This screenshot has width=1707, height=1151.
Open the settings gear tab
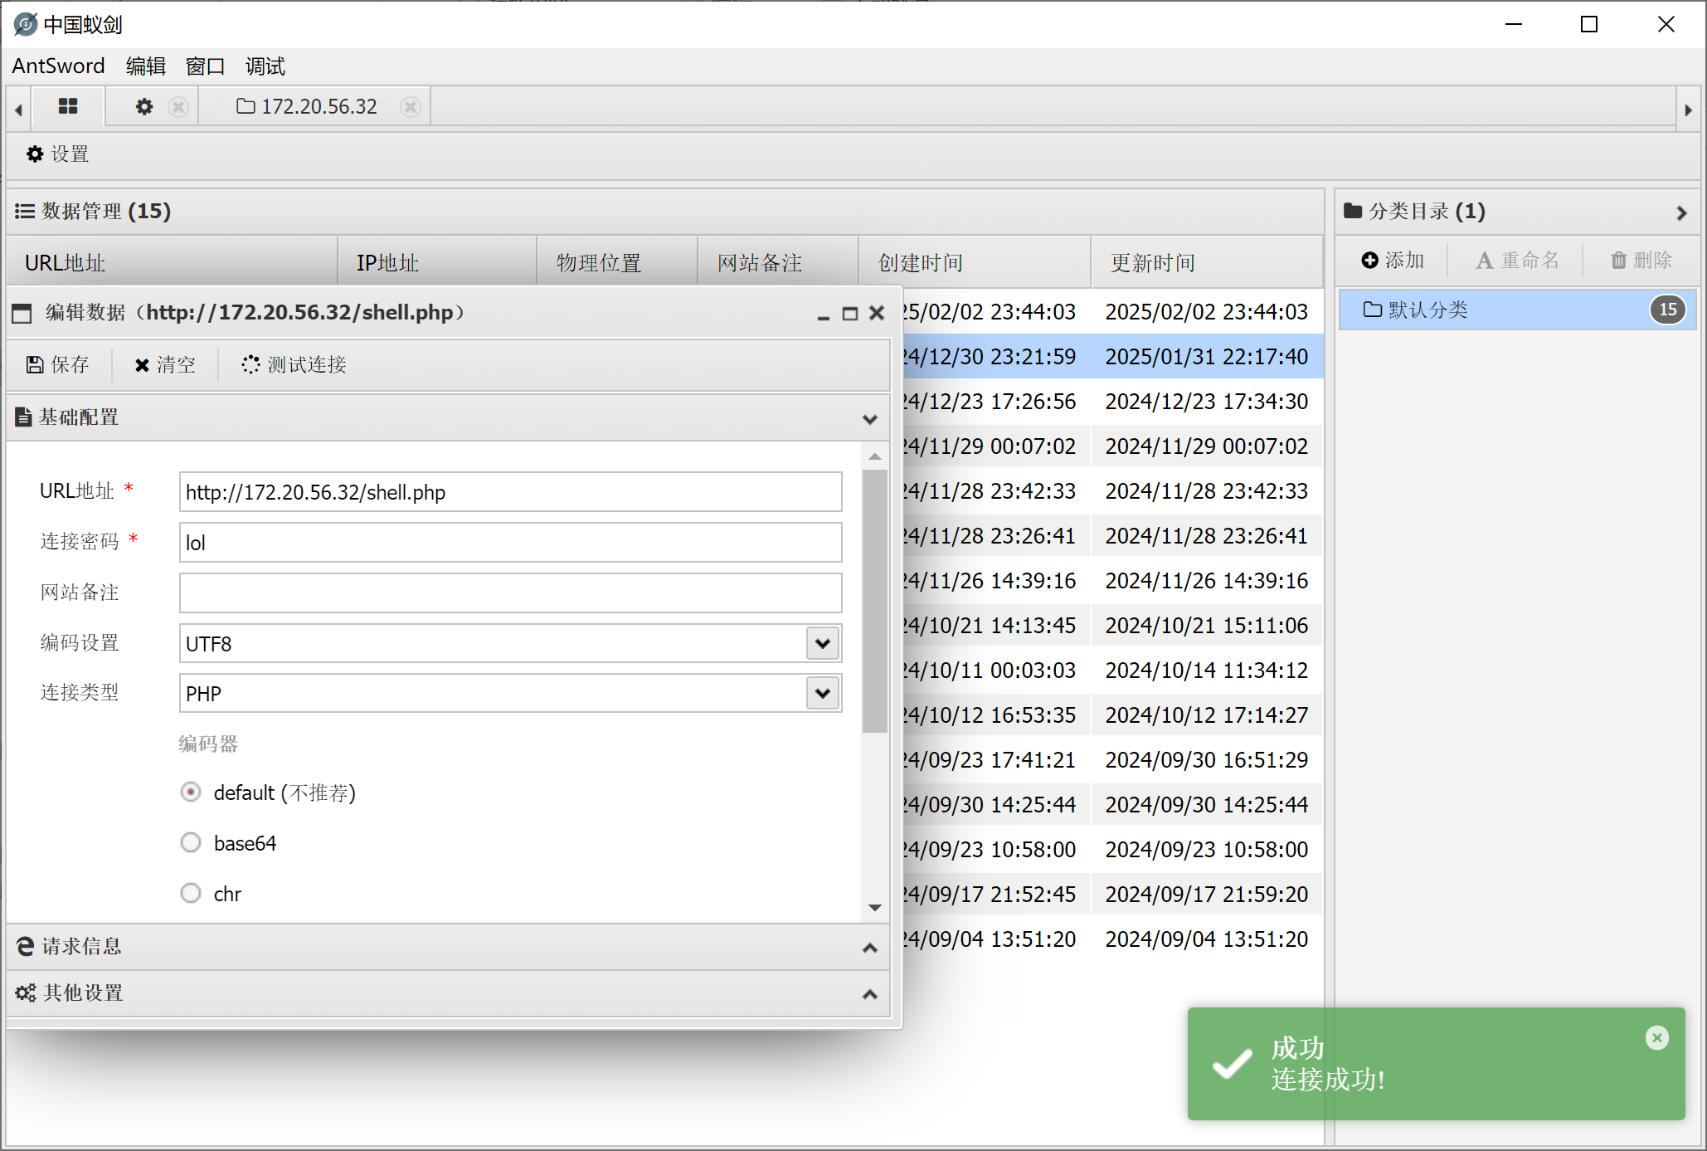click(x=144, y=107)
